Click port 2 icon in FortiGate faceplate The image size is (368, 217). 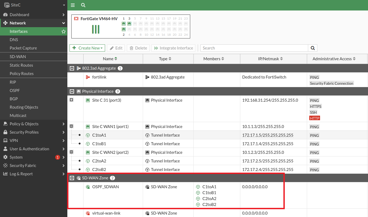point(124,29)
